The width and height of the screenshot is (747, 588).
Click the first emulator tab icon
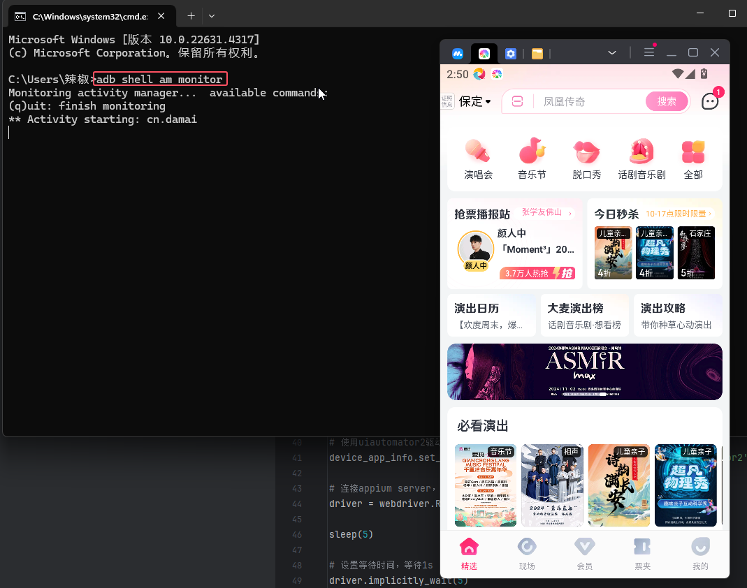point(458,54)
